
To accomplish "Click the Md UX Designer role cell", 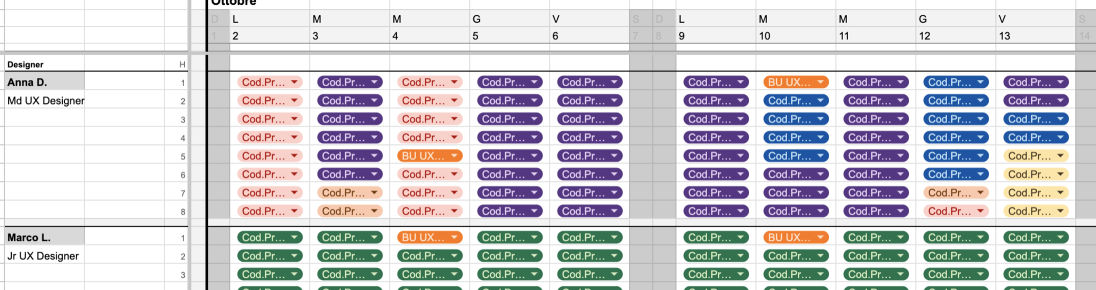I will pos(45,101).
